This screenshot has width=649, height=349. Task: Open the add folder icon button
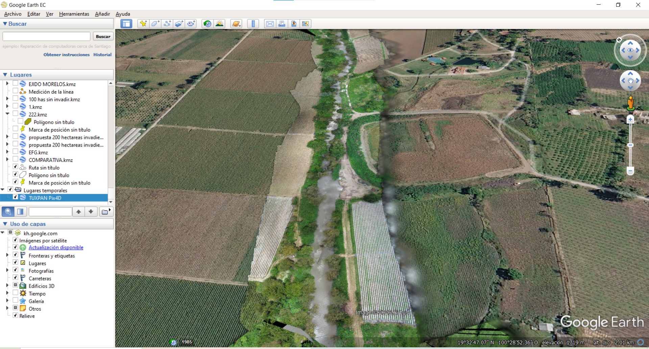click(x=106, y=212)
